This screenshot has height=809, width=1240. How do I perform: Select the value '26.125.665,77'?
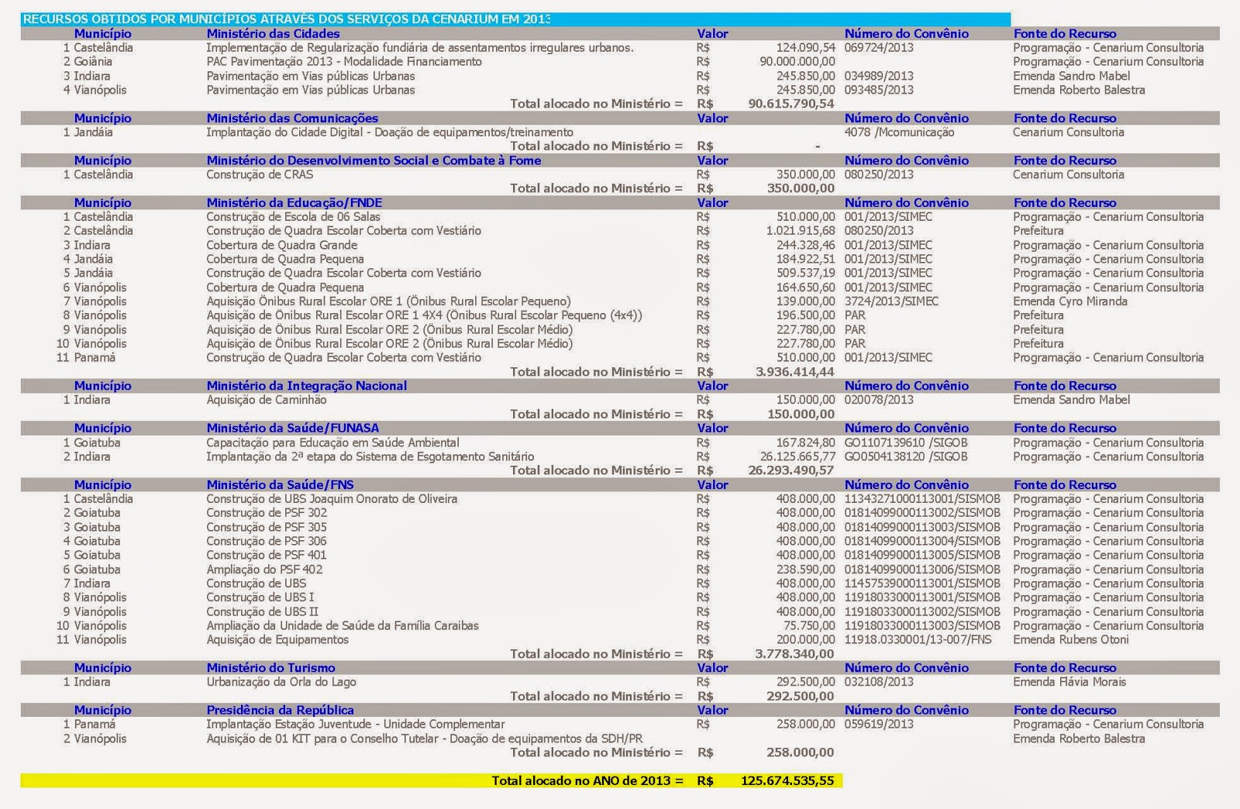coord(797,456)
